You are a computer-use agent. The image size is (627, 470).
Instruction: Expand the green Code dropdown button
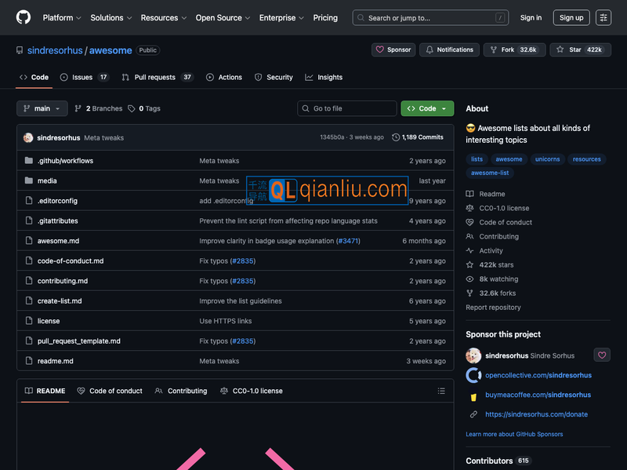tap(427, 108)
